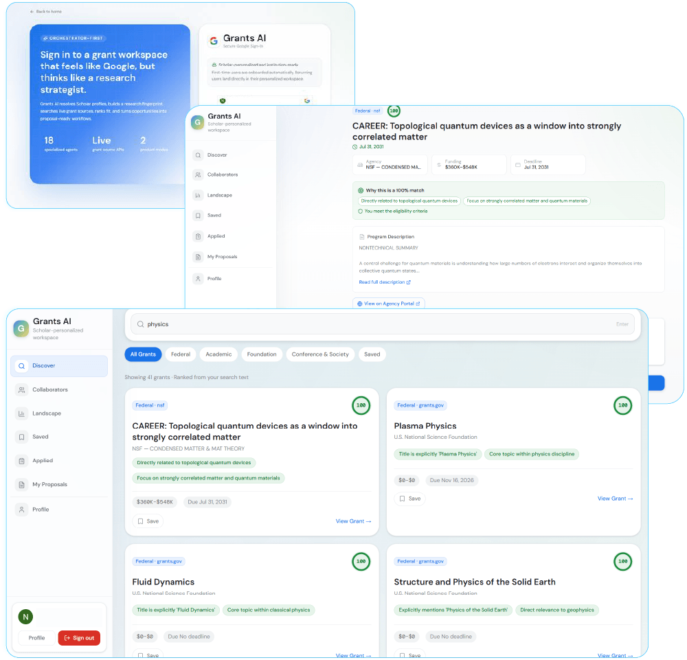Select the Federal filter tab
Image resolution: width=687 pixels, height=660 pixels.
[x=181, y=354]
